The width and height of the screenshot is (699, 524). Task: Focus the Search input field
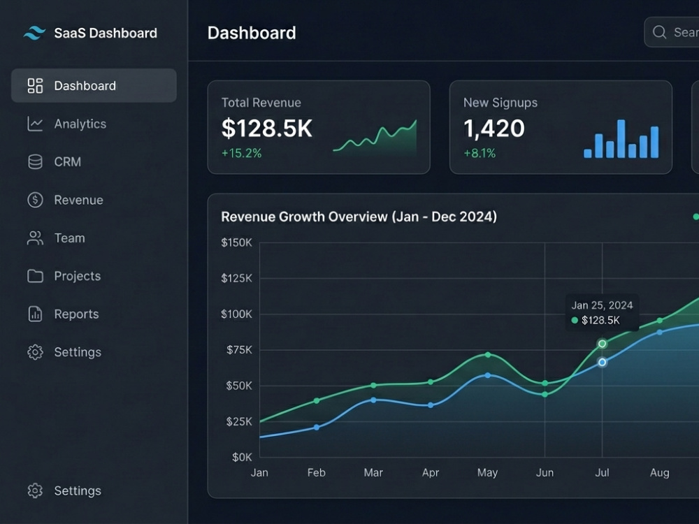pos(672,32)
